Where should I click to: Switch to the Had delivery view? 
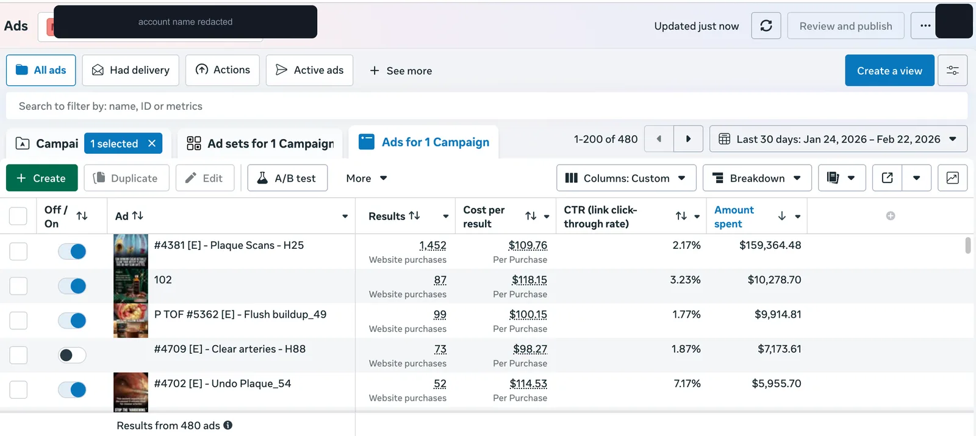pyautogui.click(x=131, y=70)
